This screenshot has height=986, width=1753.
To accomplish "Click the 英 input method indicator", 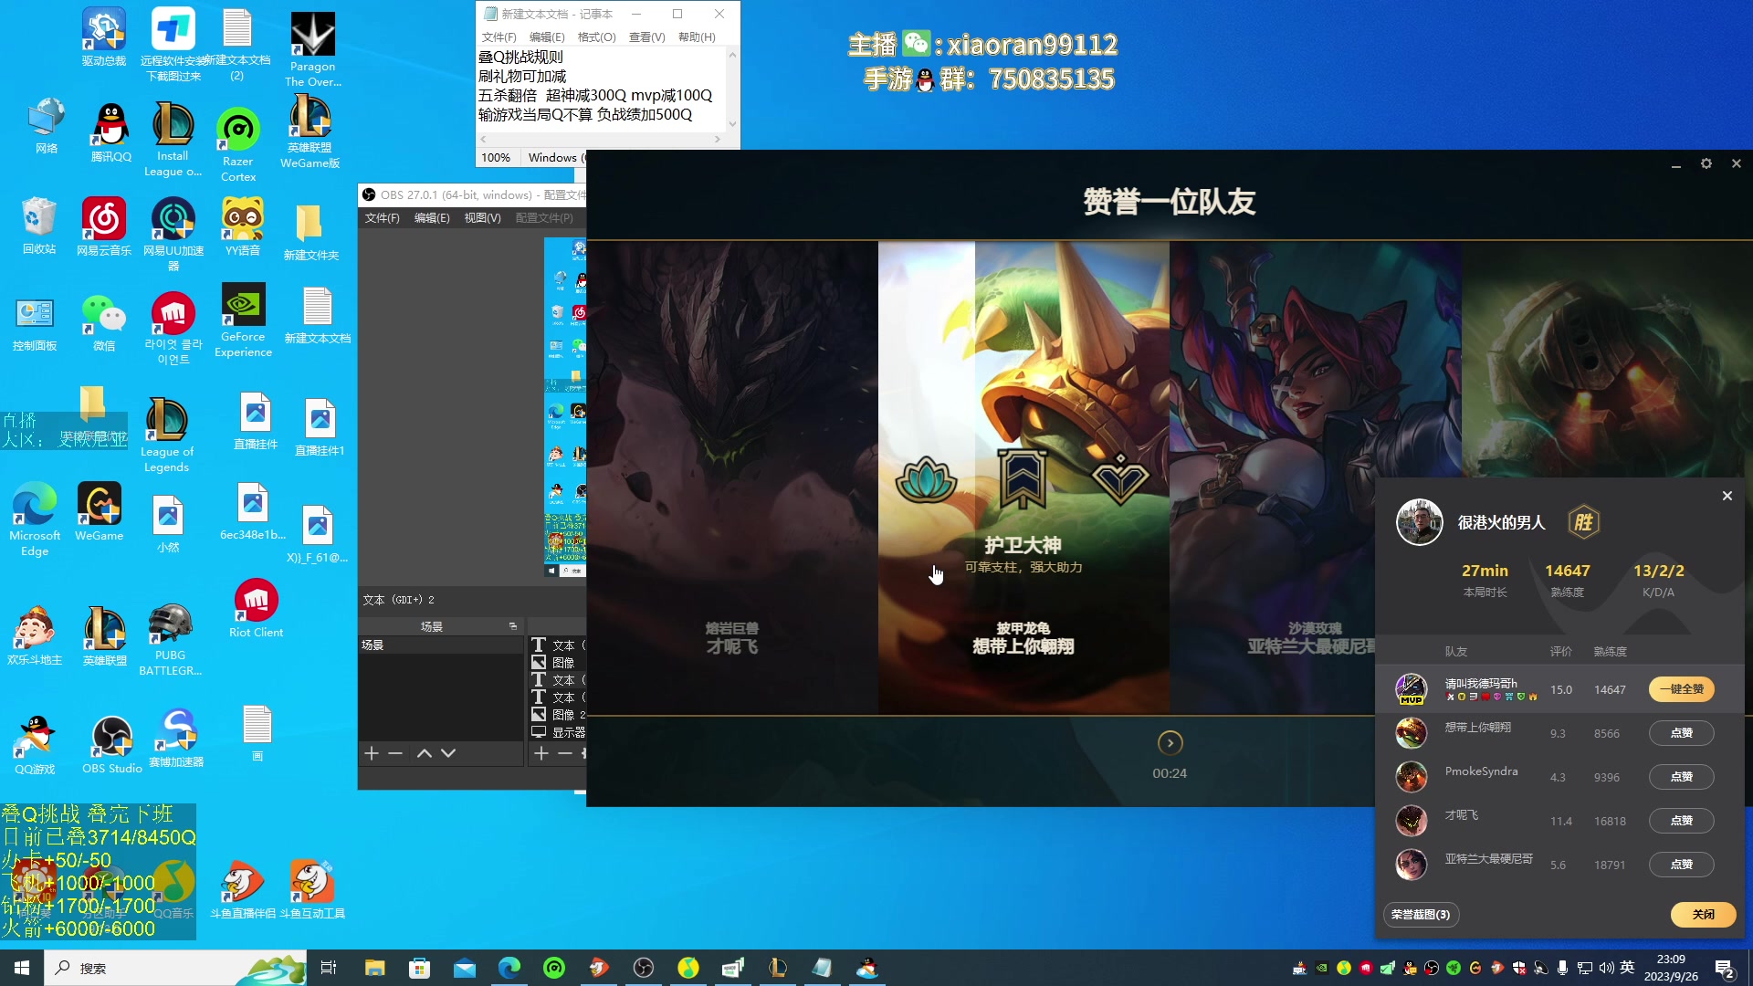I will click(1627, 968).
